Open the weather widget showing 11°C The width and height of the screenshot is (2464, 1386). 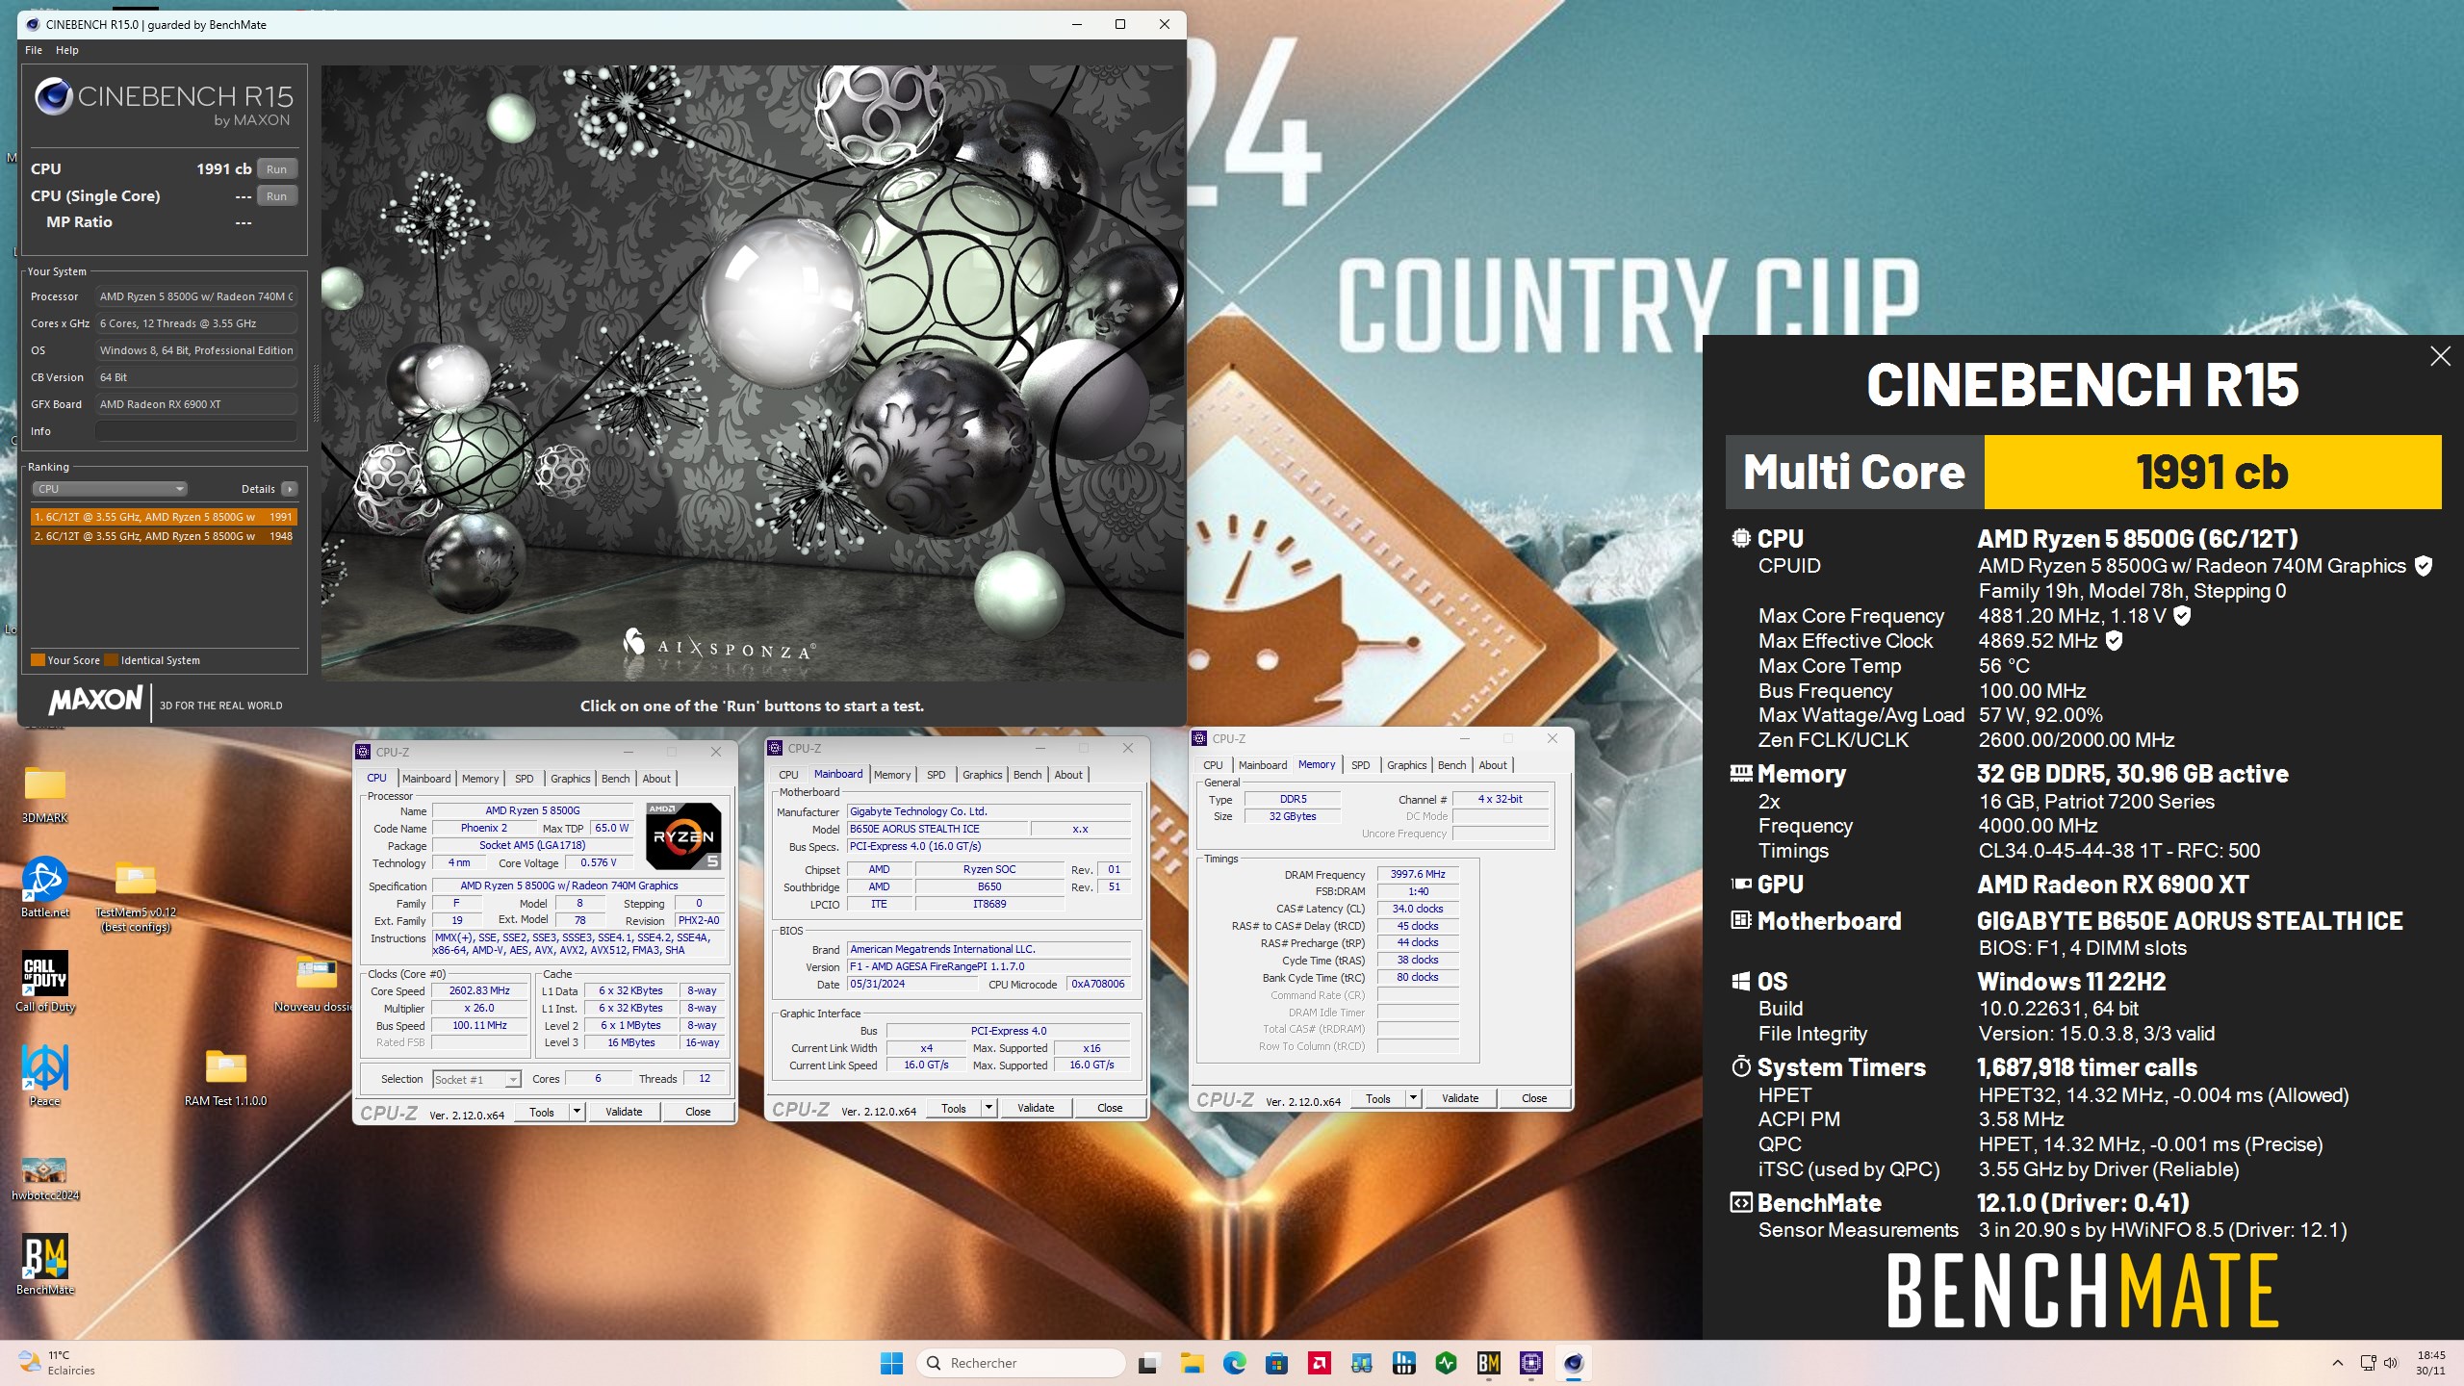coord(58,1363)
